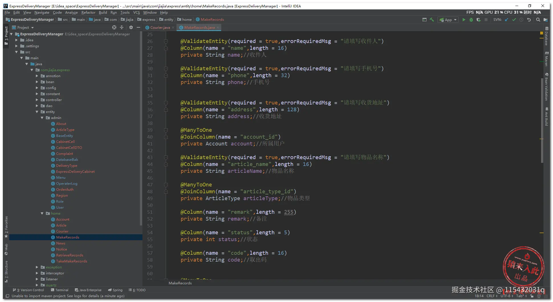Screen dimensions: 553x302
Task: Click the SVN update project arrow icon
Action: pos(507,20)
